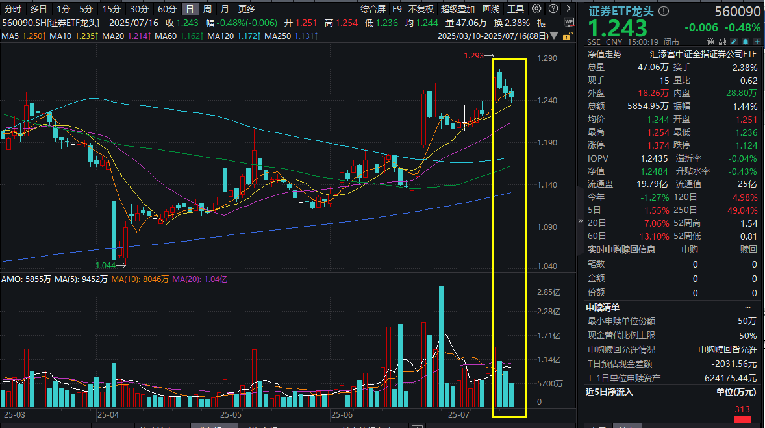This screenshot has width=765, height=428.
Task: Click the info icon beside 证券ETF龙头
Action: coord(664,12)
